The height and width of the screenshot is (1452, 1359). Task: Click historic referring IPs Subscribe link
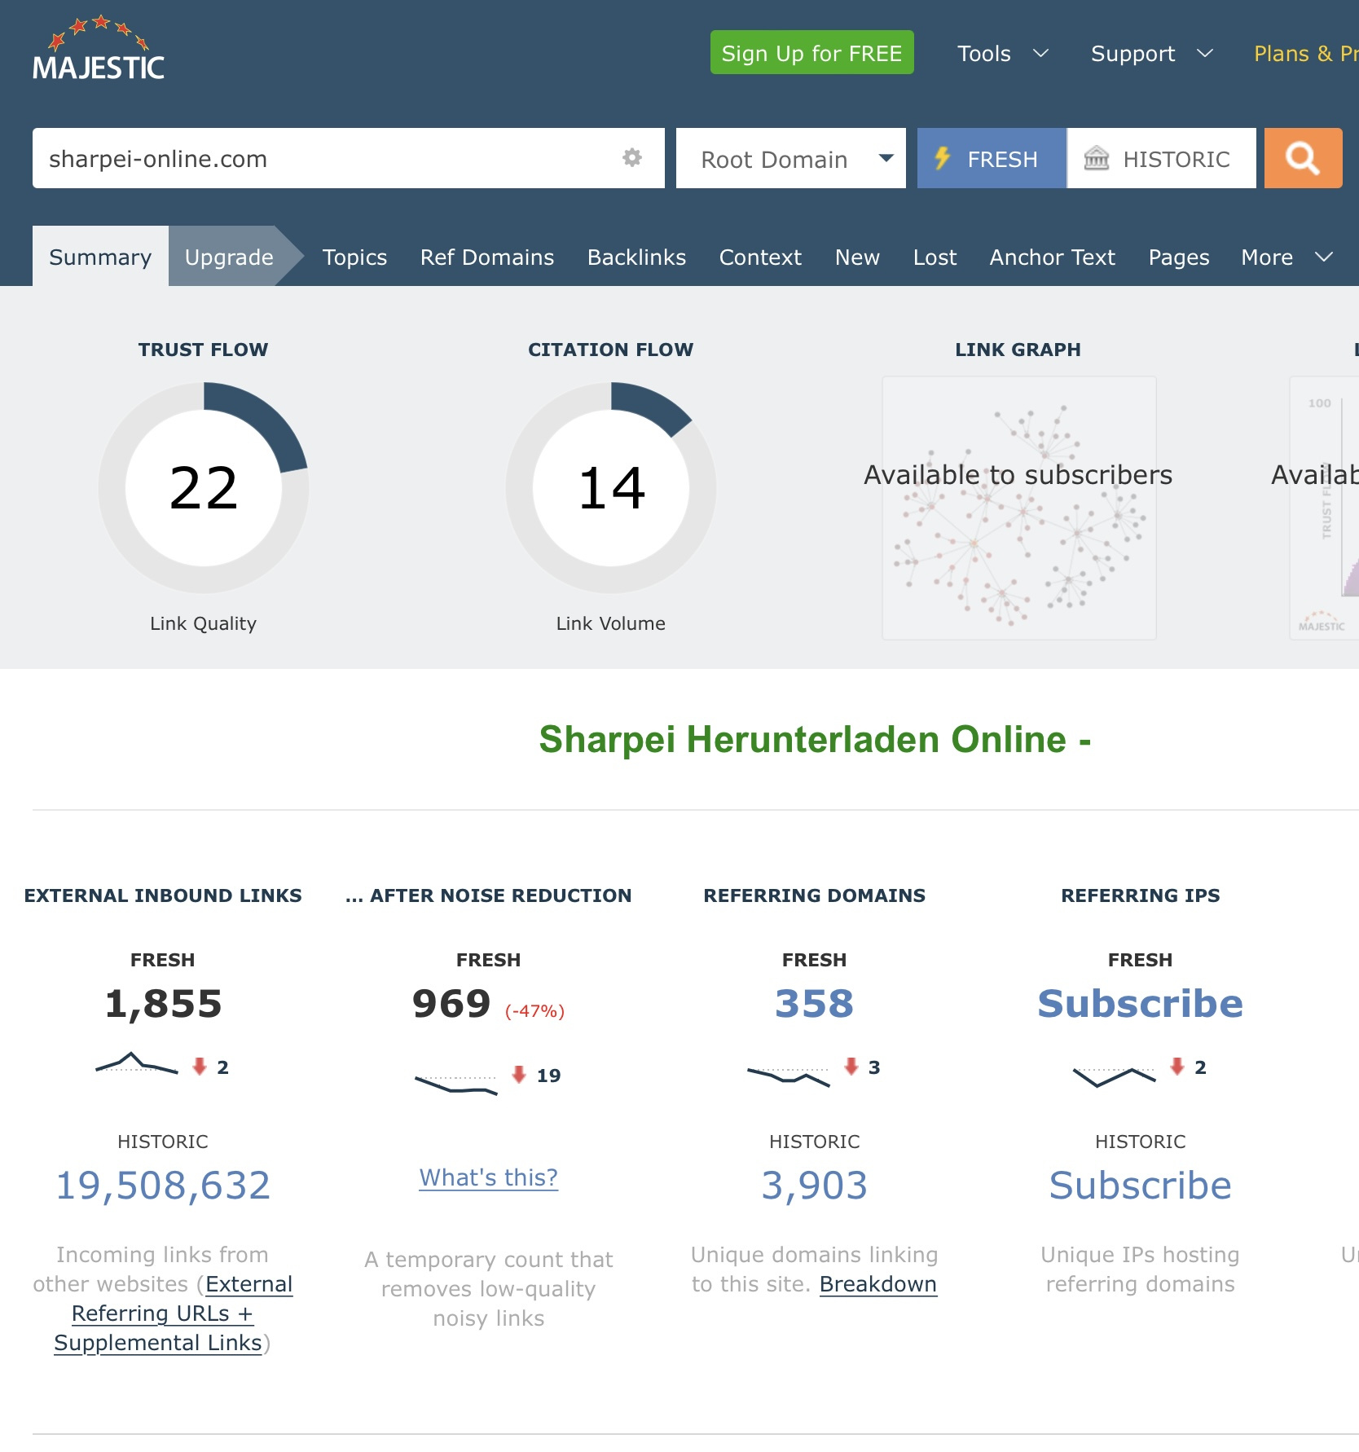tap(1141, 1185)
